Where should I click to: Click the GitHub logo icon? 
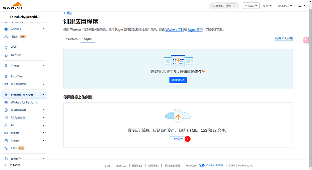point(200,71)
